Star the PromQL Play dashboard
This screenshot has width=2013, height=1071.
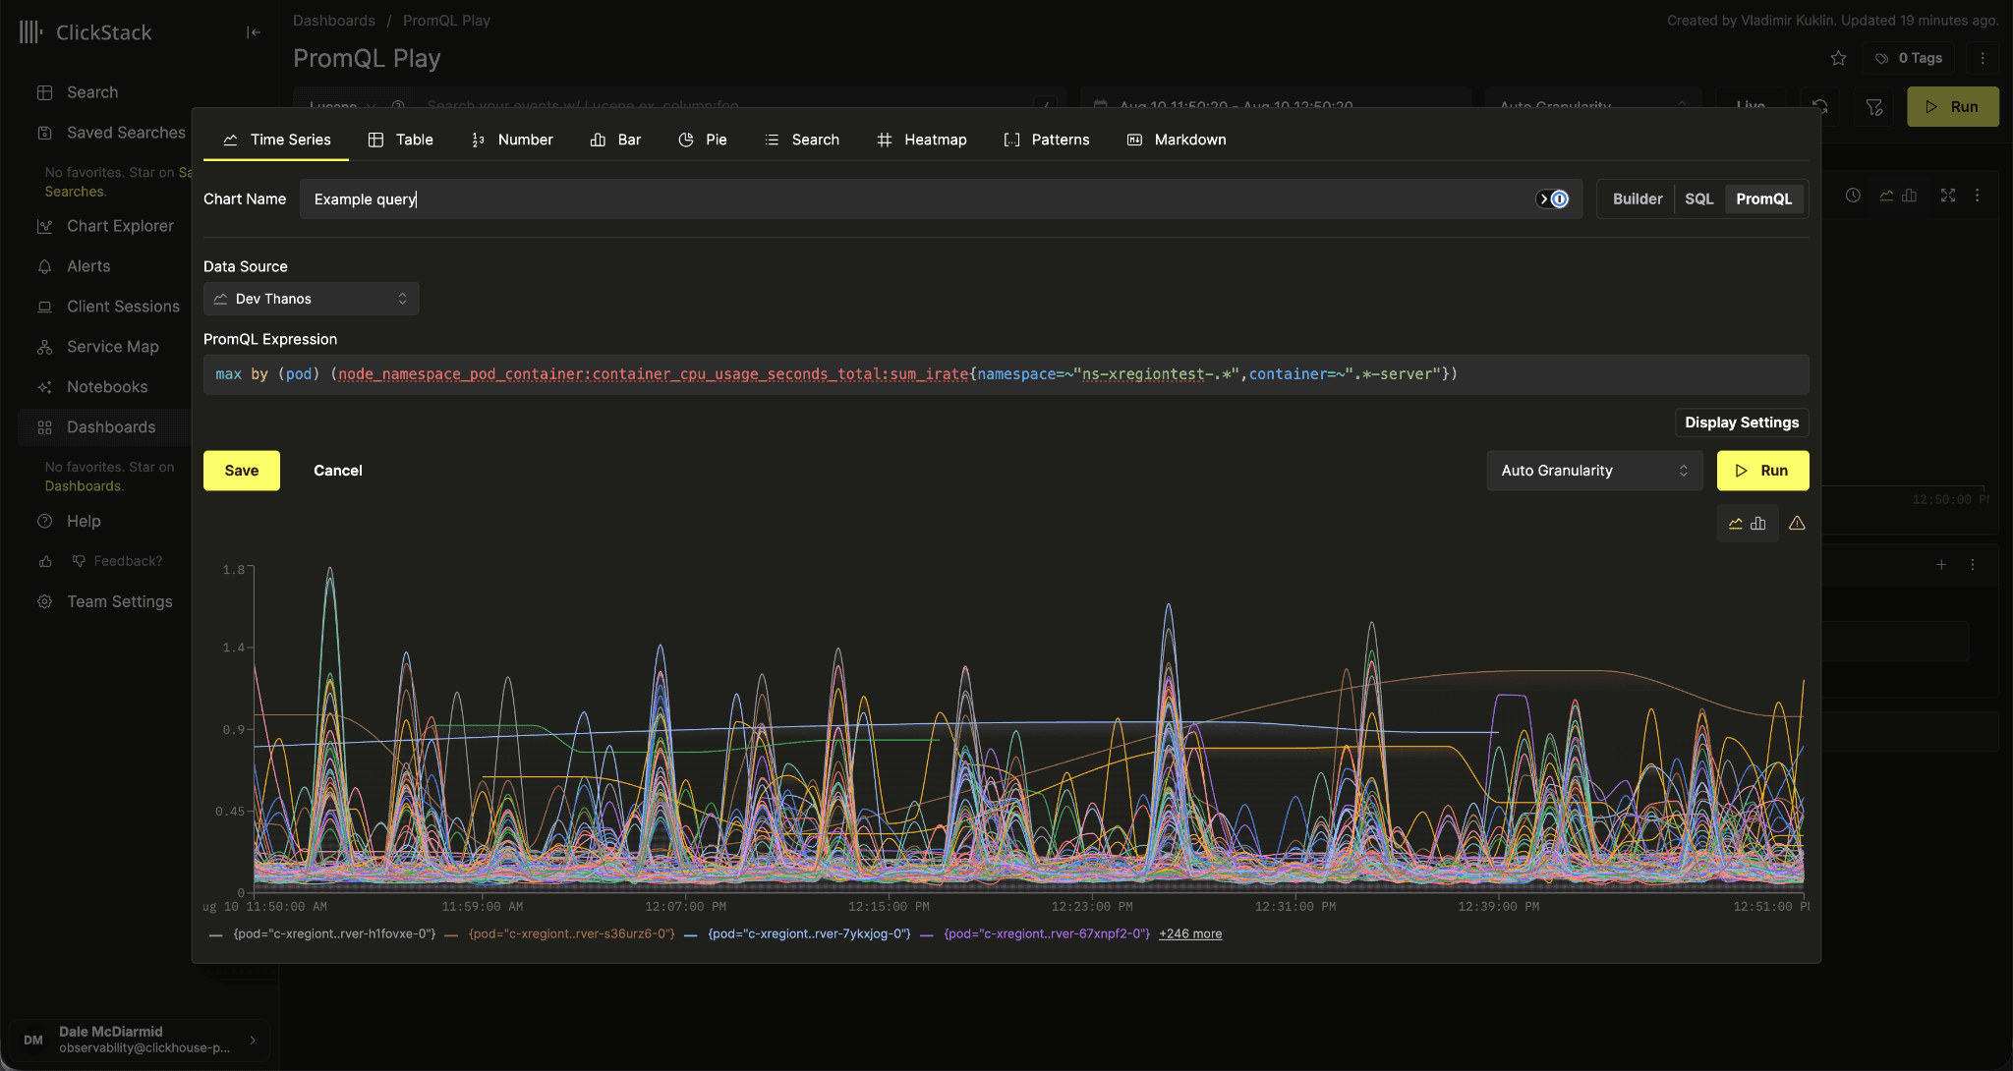click(1838, 58)
